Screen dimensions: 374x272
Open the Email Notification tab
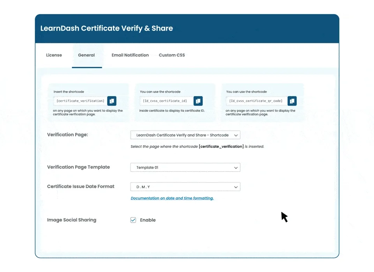pyautogui.click(x=130, y=55)
